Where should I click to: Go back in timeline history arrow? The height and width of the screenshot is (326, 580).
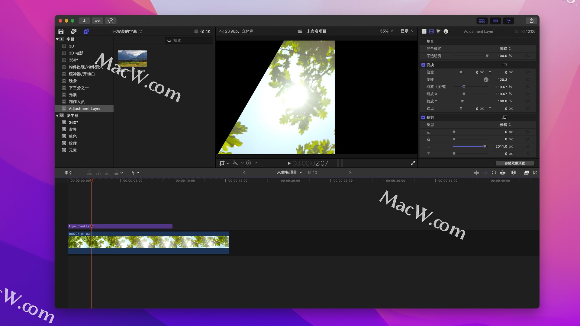click(x=244, y=172)
